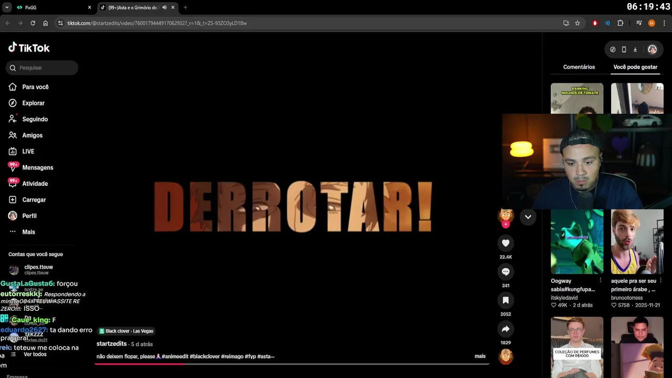Open the tab search dropdown
The image size is (672, 378).
(x=7, y=7)
